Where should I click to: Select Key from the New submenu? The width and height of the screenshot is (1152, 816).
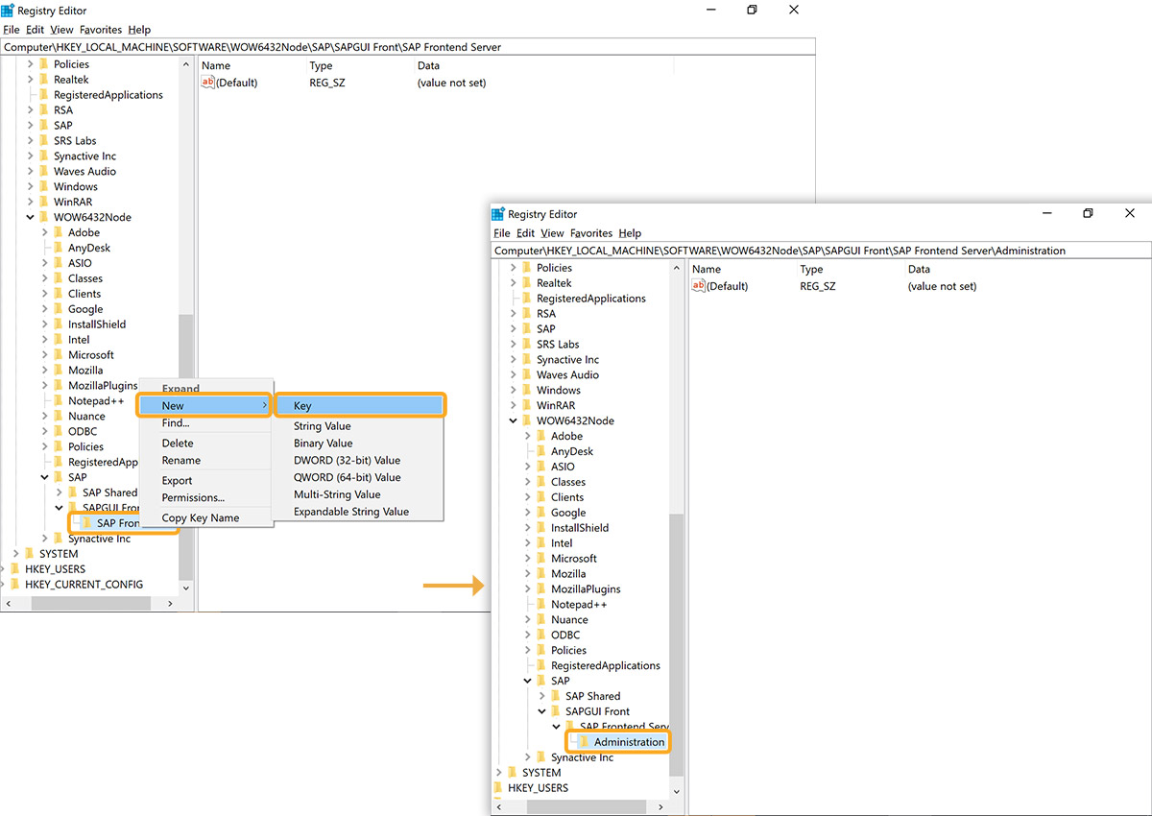[359, 406]
